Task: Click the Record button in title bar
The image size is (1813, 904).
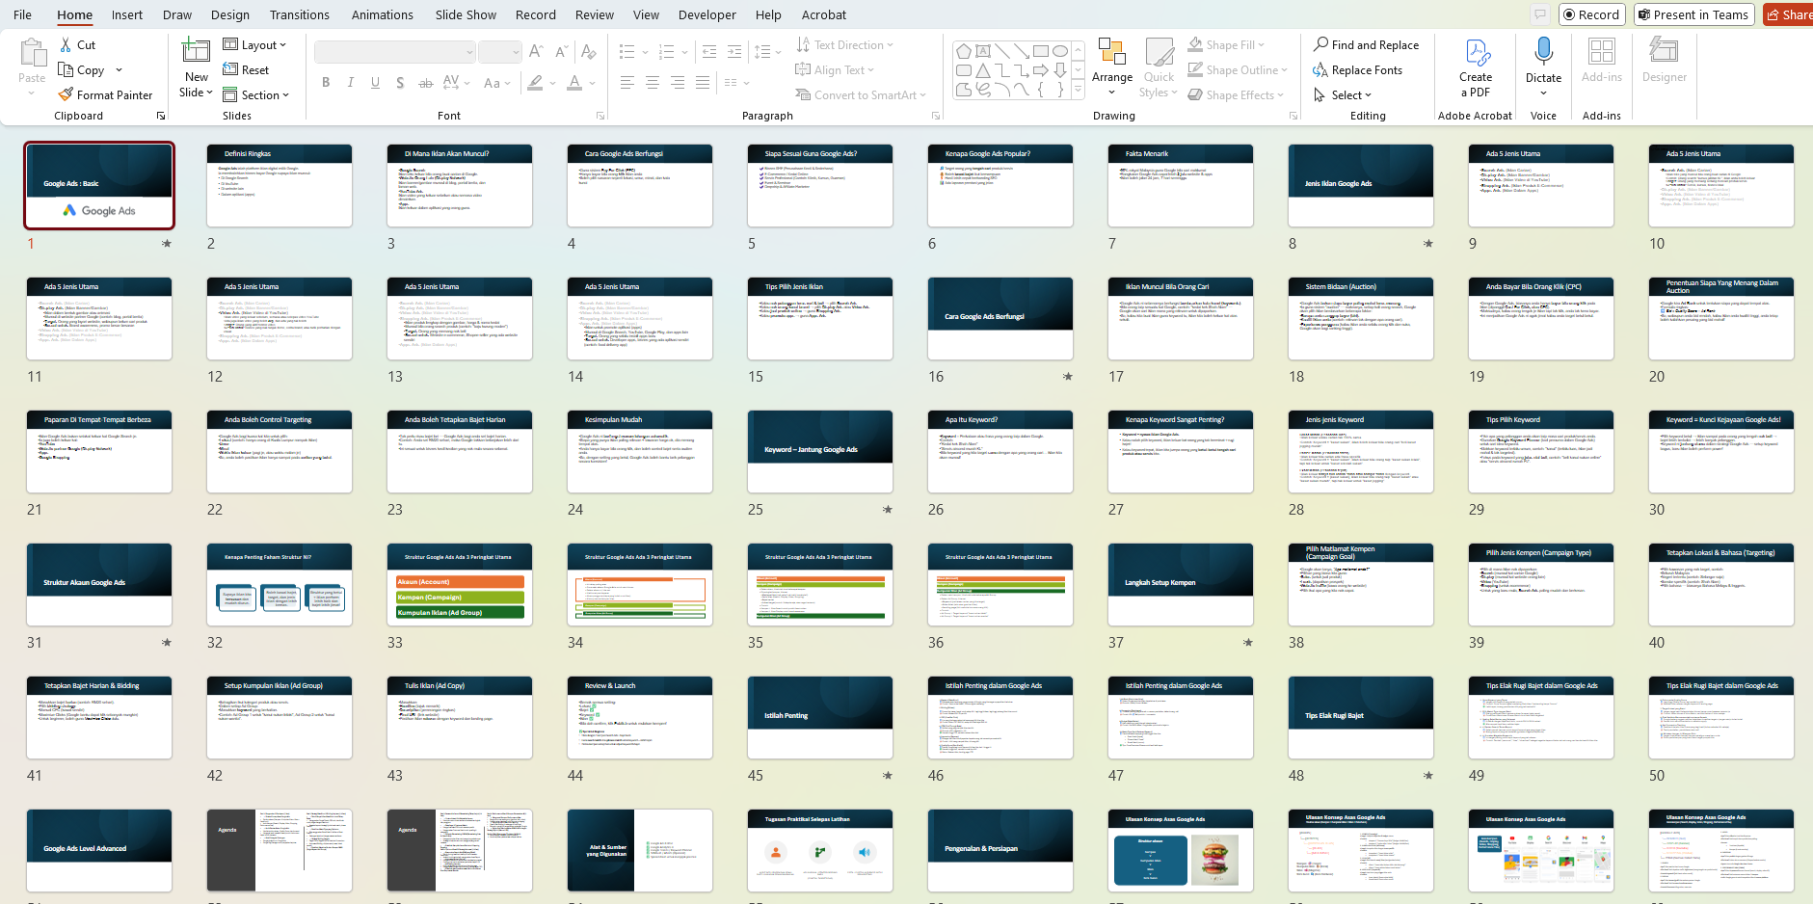Action: 1591,14
